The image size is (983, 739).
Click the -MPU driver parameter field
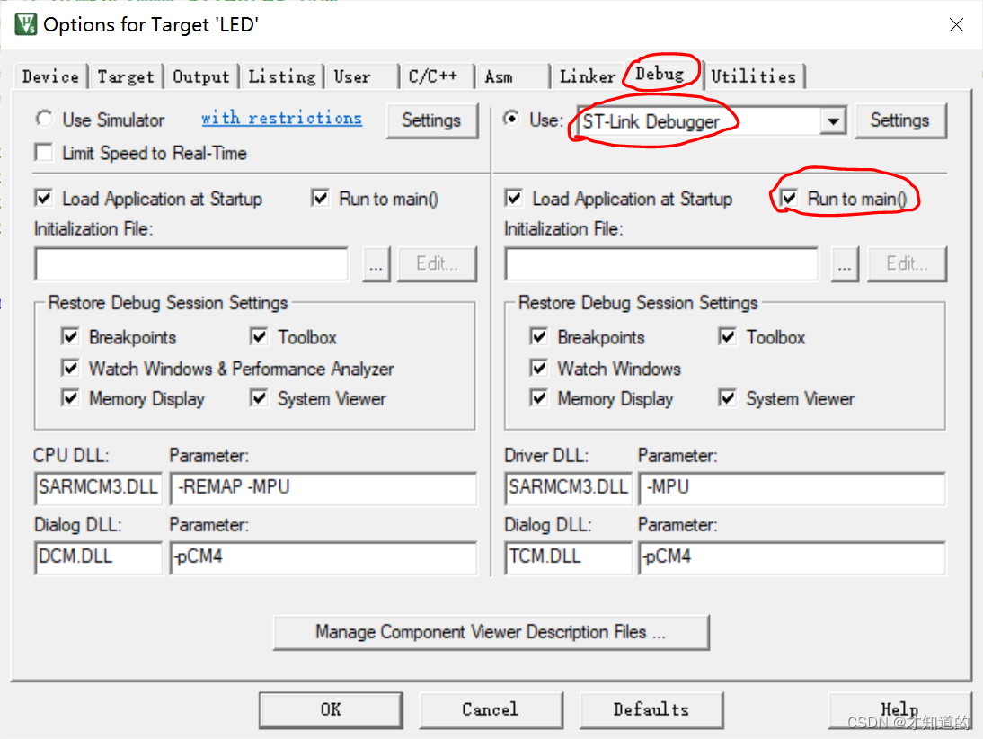tap(792, 488)
